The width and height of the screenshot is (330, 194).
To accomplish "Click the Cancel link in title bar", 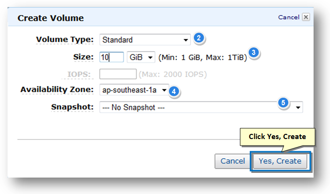I will pyautogui.click(x=289, y=17).
